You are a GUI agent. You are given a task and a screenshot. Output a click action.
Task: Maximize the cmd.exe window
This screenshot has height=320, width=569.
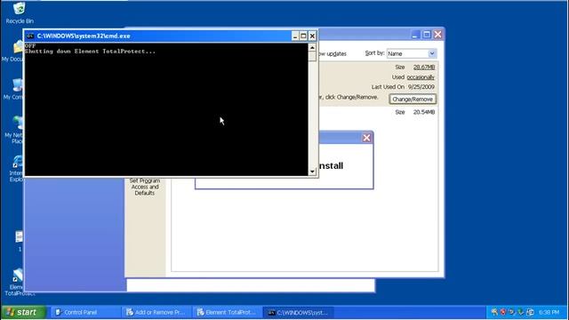pos(303,36)
